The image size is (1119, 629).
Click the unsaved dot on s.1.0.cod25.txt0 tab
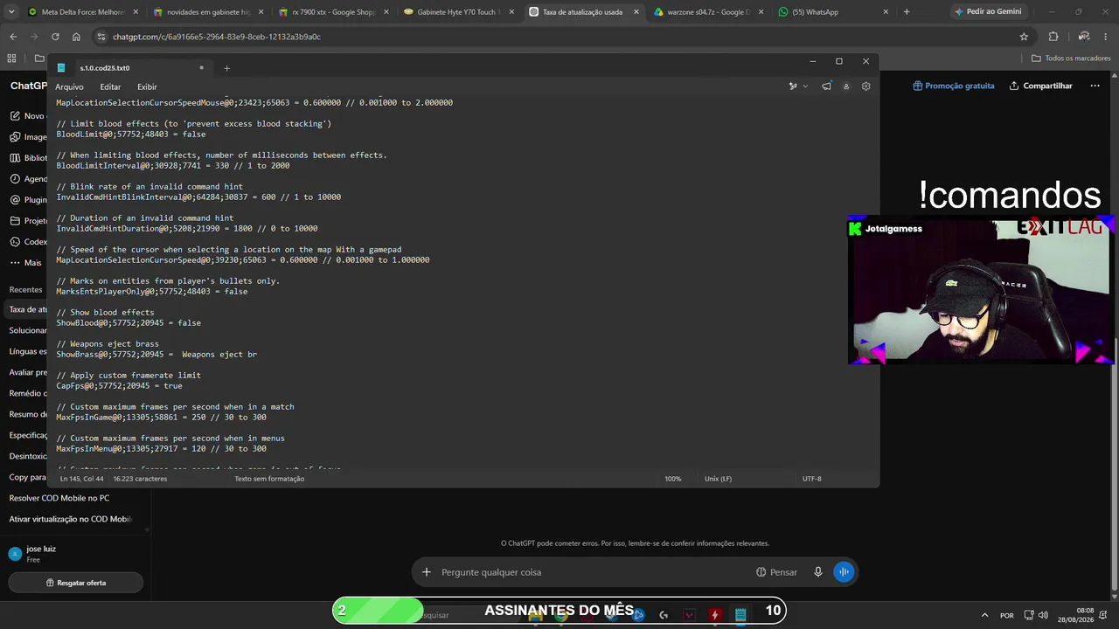201,68
